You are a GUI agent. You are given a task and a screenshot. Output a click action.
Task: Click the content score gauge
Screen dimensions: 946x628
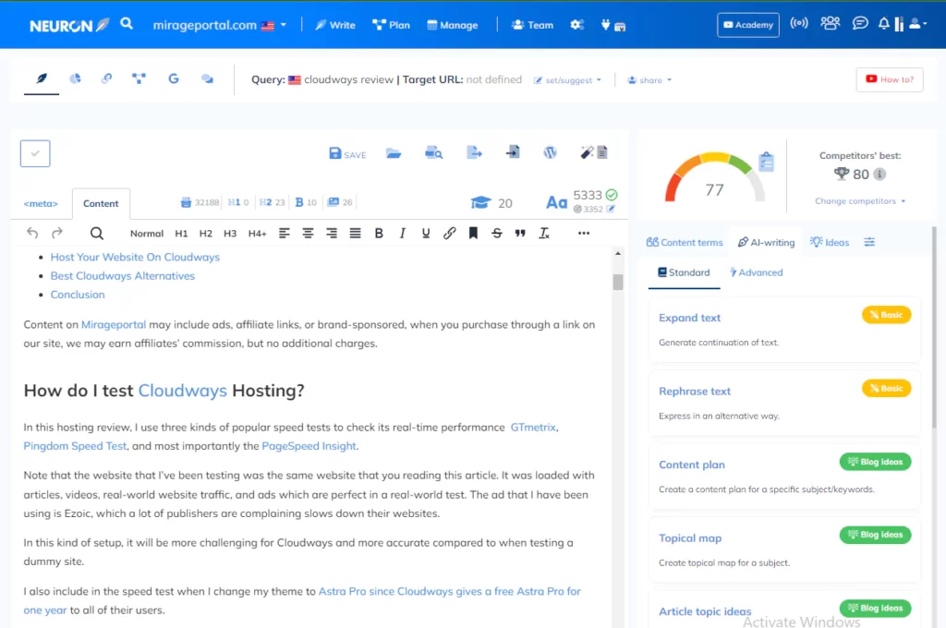pos(714,176)
